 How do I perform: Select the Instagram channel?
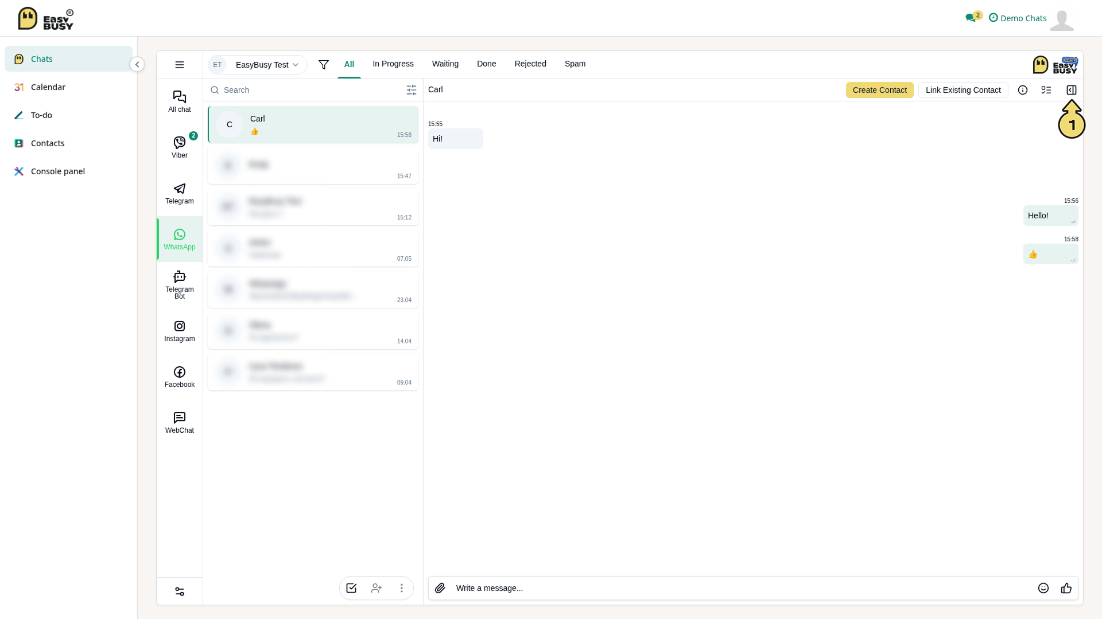(180, 331)
